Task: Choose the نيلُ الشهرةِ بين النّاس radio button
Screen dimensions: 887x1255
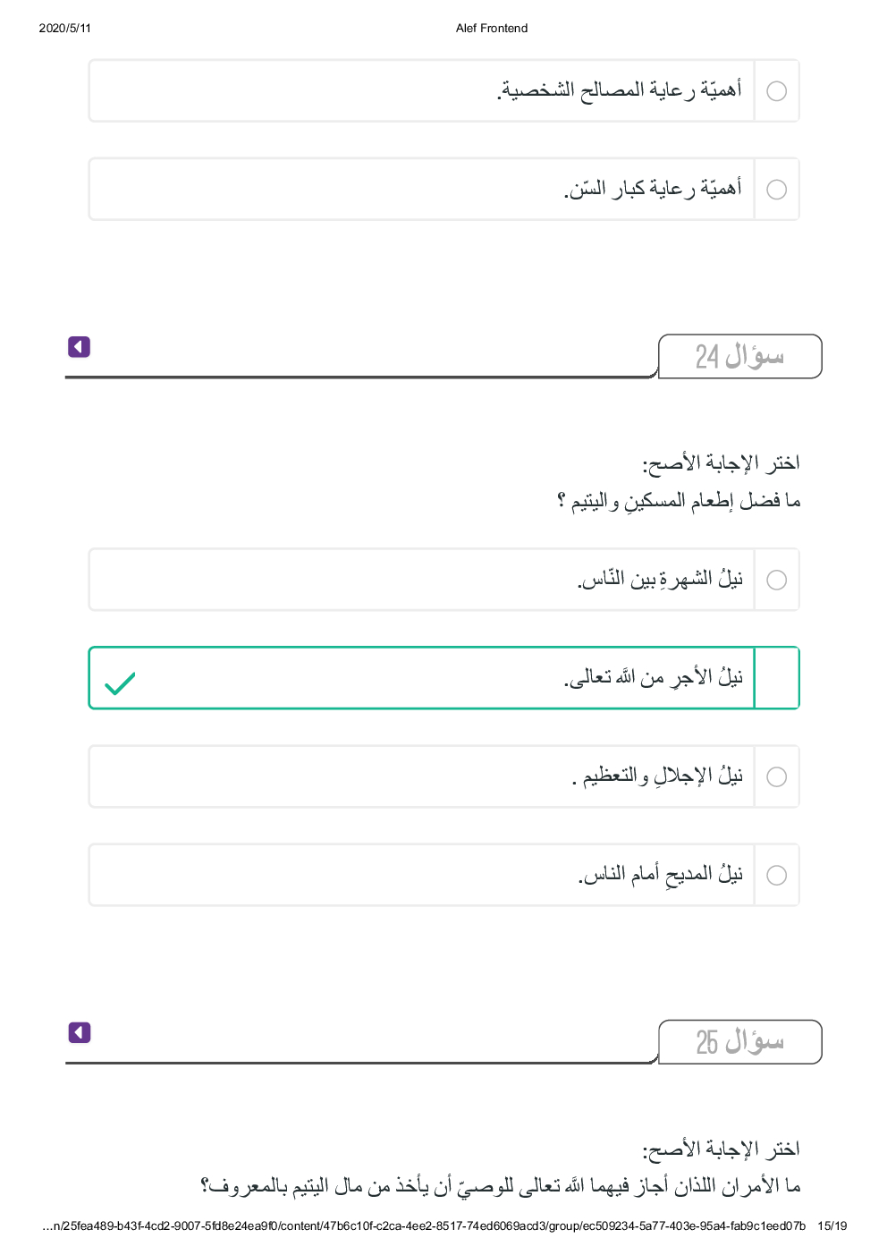Action: pyautogui.click(x=777, y=580)
